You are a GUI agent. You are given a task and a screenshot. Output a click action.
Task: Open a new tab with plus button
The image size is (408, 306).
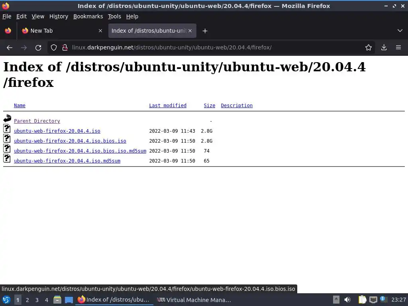(205, 31)
